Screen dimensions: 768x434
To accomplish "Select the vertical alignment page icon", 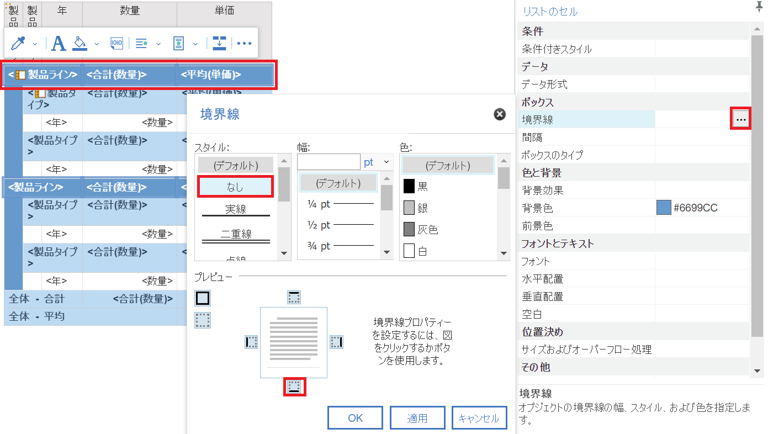I will click(x=178, y=43).
